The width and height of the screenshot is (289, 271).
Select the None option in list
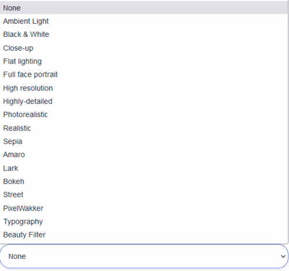144,8
